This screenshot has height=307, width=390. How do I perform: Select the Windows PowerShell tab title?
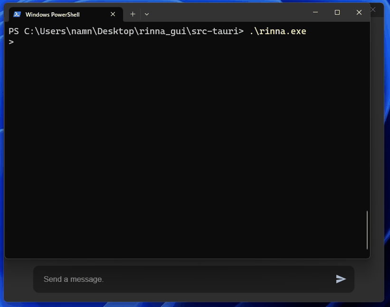[x=52, y=14]
